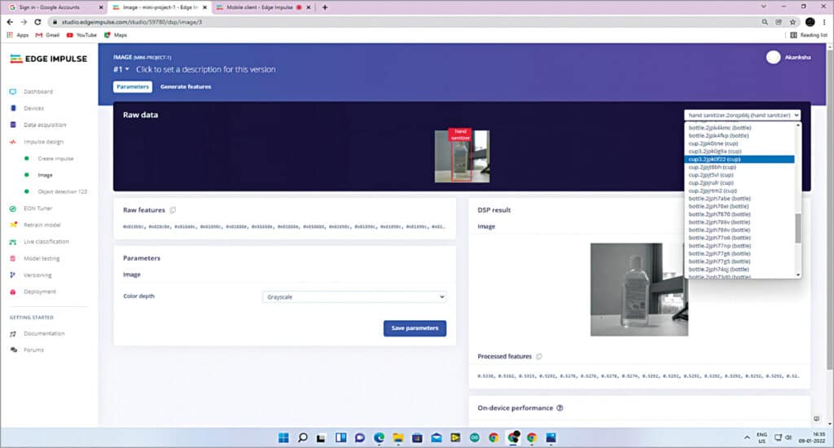
Task: Expand the Color depth Grayscale dropdown
Action: click(354, 297)
